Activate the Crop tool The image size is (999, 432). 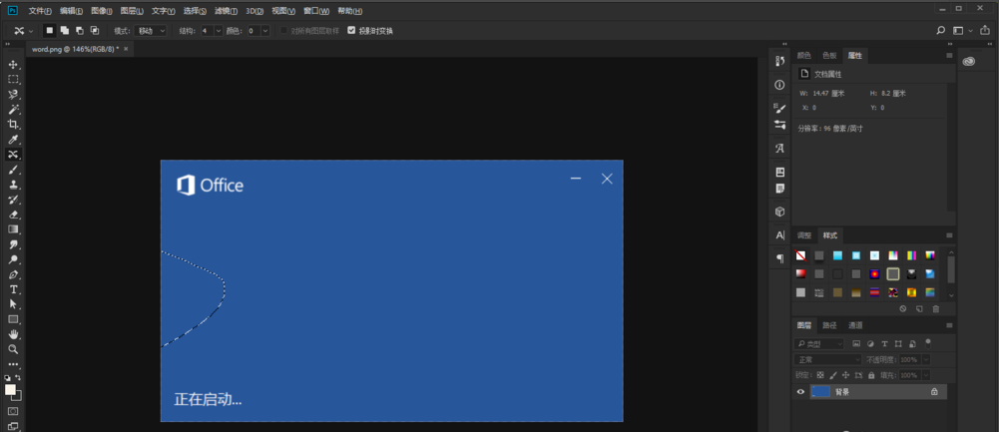tap(13, 125)
